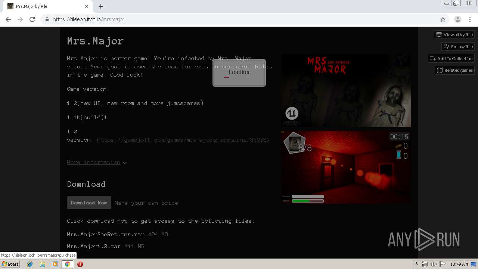The width and height of the screenshot is (478, 269).
Task: Open the media player taskbar icon
Action: pos(55,264)
